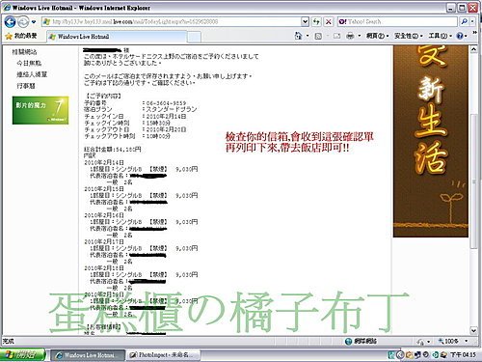This screenshot has height=362, width=482.
Task: Select the Windows Live Hotmail tab
Action: coord(117,37)
